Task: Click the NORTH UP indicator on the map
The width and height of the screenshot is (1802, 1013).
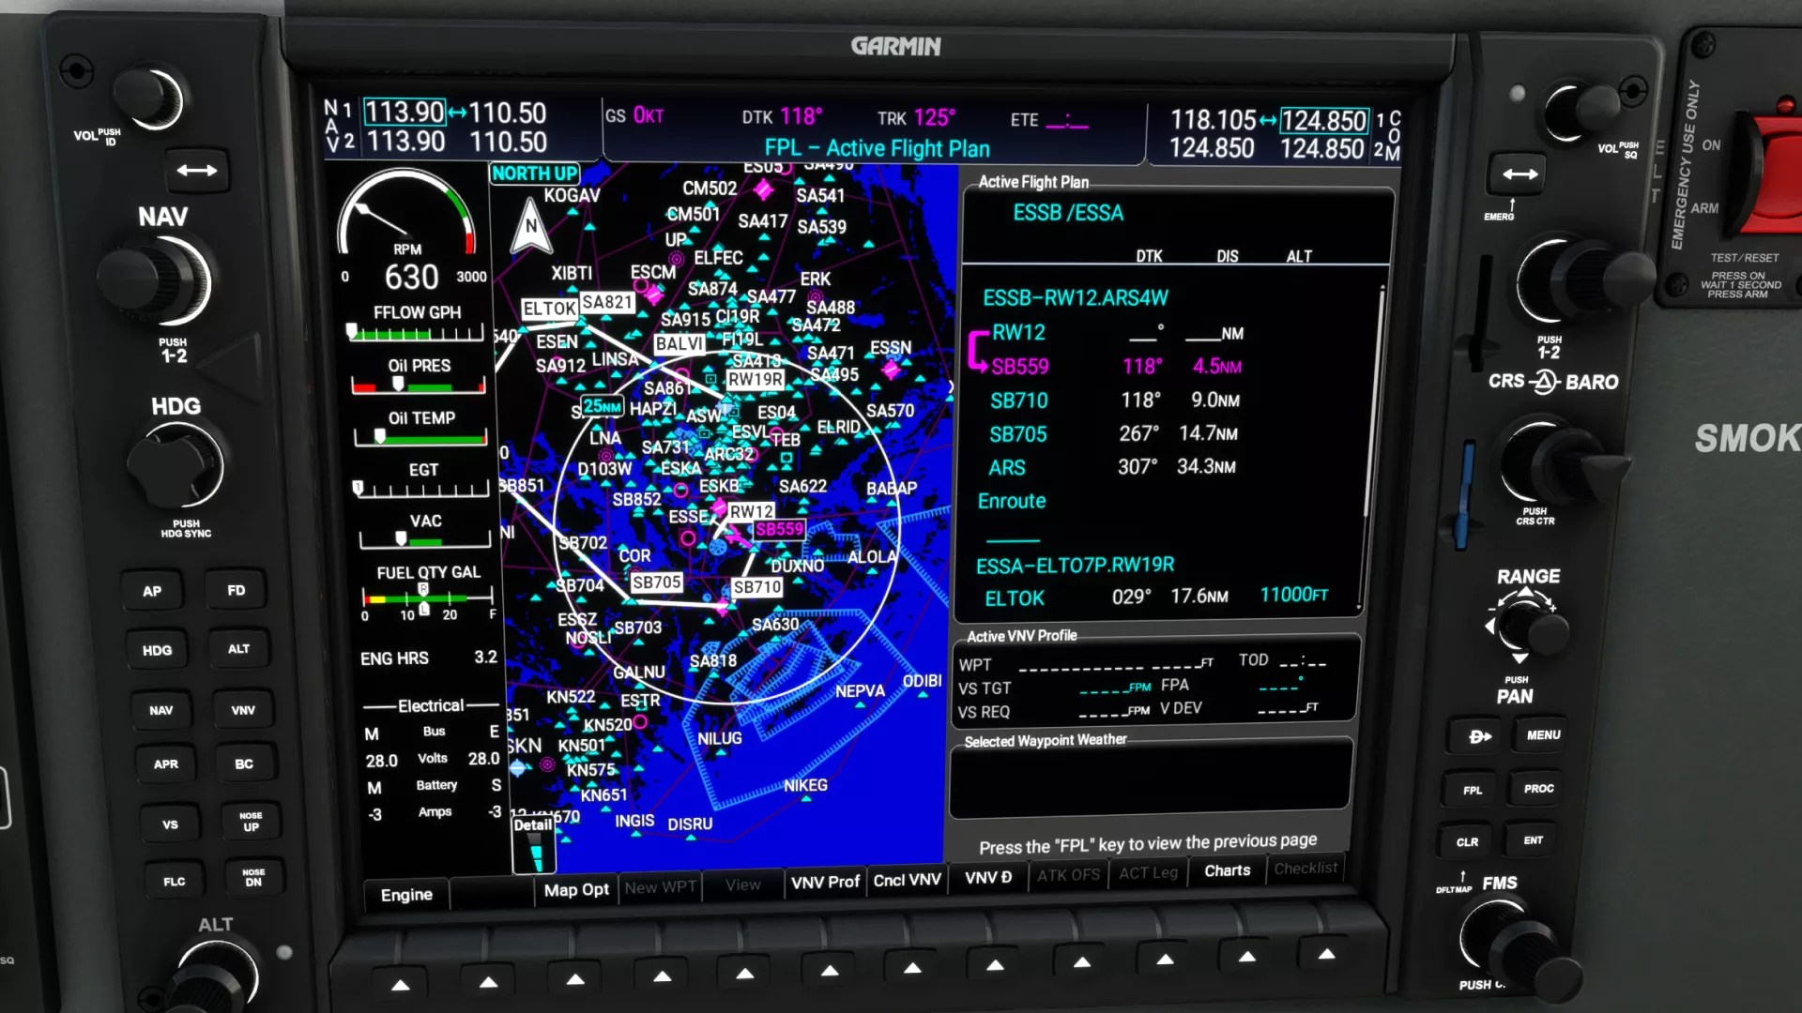Action: (x=535, y=174)
